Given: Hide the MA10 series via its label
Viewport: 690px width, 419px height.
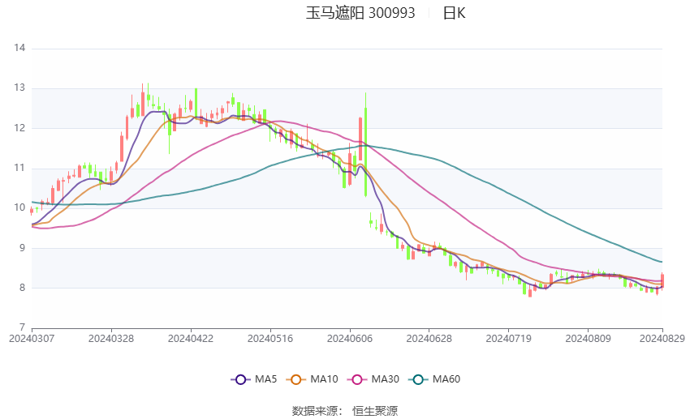Looking at the screenshot, I should (324, 379).
